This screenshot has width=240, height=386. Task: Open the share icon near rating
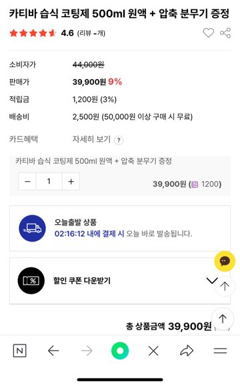click(225, 33)
